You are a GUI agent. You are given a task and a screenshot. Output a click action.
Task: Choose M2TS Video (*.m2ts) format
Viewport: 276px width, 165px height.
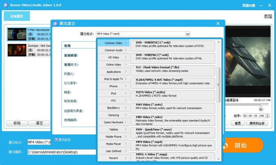point(173,95)
